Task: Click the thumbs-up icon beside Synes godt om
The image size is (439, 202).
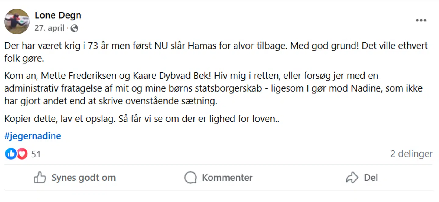Action: pyautogui.click(x=40, y=177)
